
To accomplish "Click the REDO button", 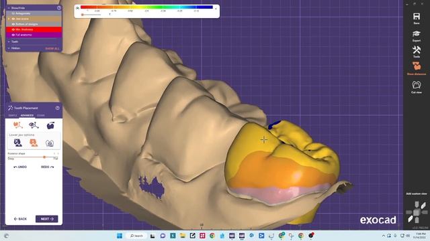I will [x=48, y=167].
